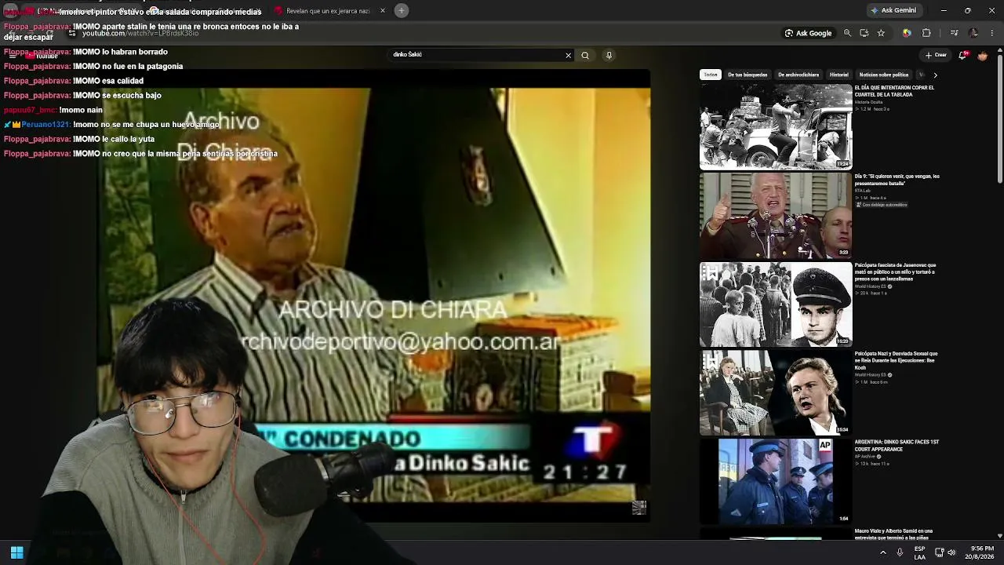This screenshot has height=565, width=1004.
Task: Click the 'RTA Lab' channel name
Action: tap(862, 191)
